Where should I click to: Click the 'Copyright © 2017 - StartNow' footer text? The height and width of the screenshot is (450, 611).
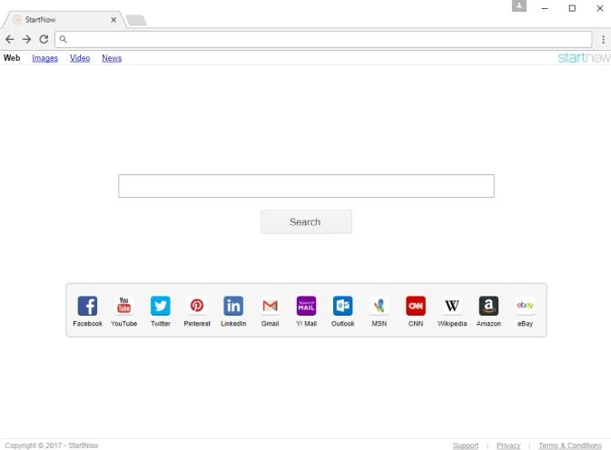[52, 445]
